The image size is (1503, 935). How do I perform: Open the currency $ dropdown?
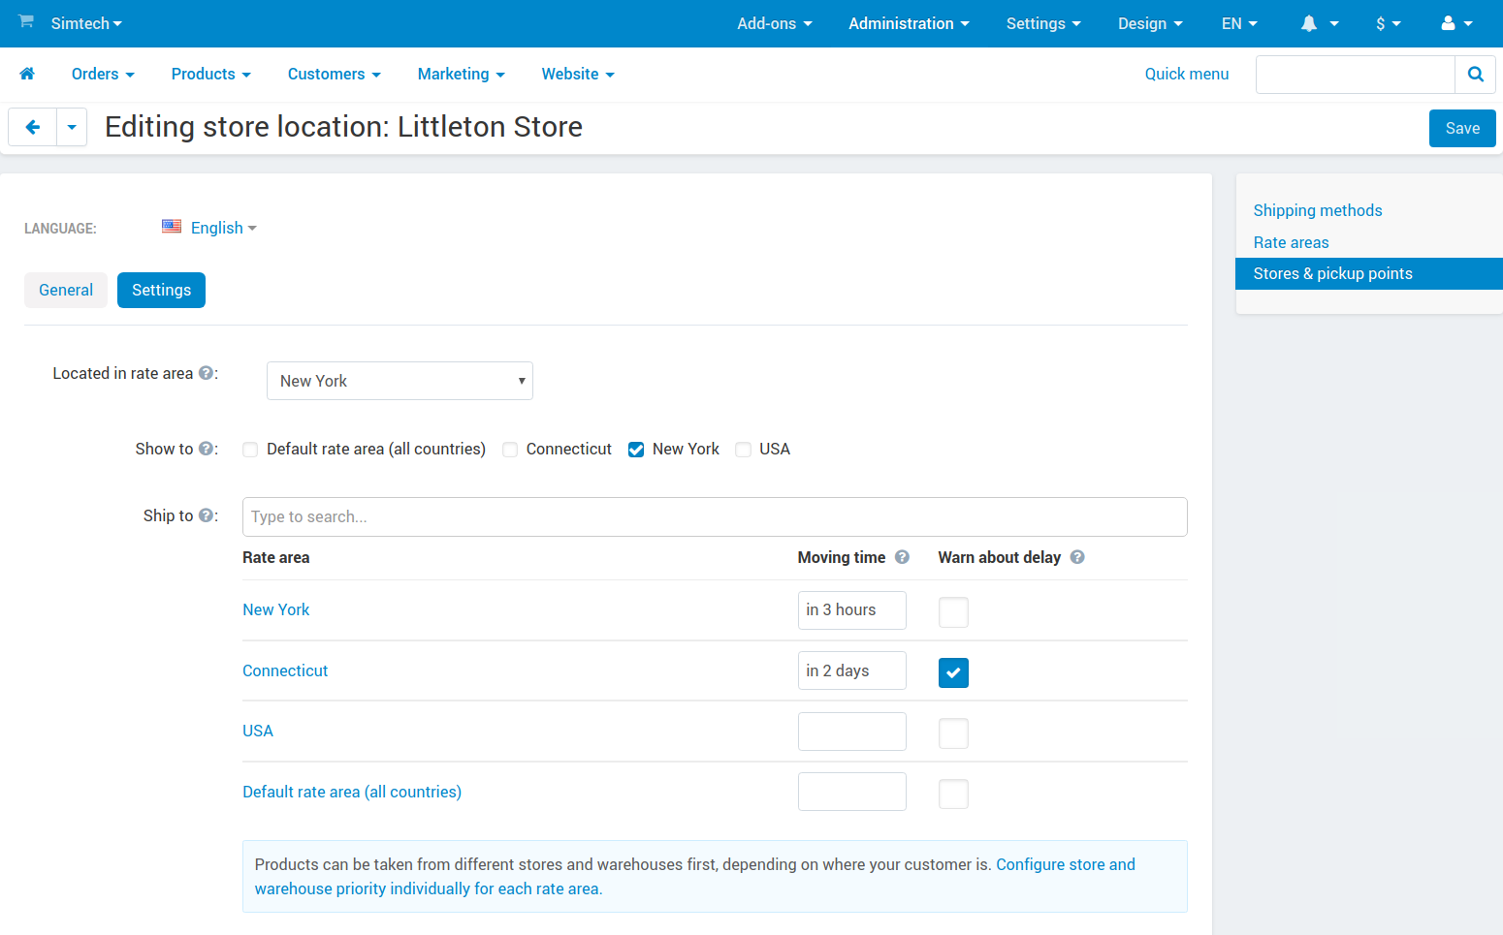(x=1389, y=23)
